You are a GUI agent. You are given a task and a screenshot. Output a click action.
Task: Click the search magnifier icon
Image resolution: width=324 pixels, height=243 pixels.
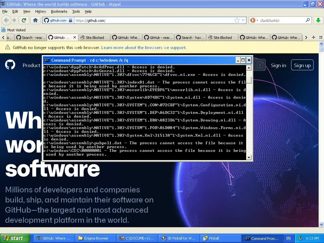coord(308,20)
